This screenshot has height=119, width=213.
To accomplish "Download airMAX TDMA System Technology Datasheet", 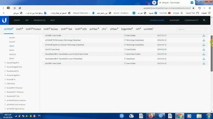I will (x=204, y=40).
